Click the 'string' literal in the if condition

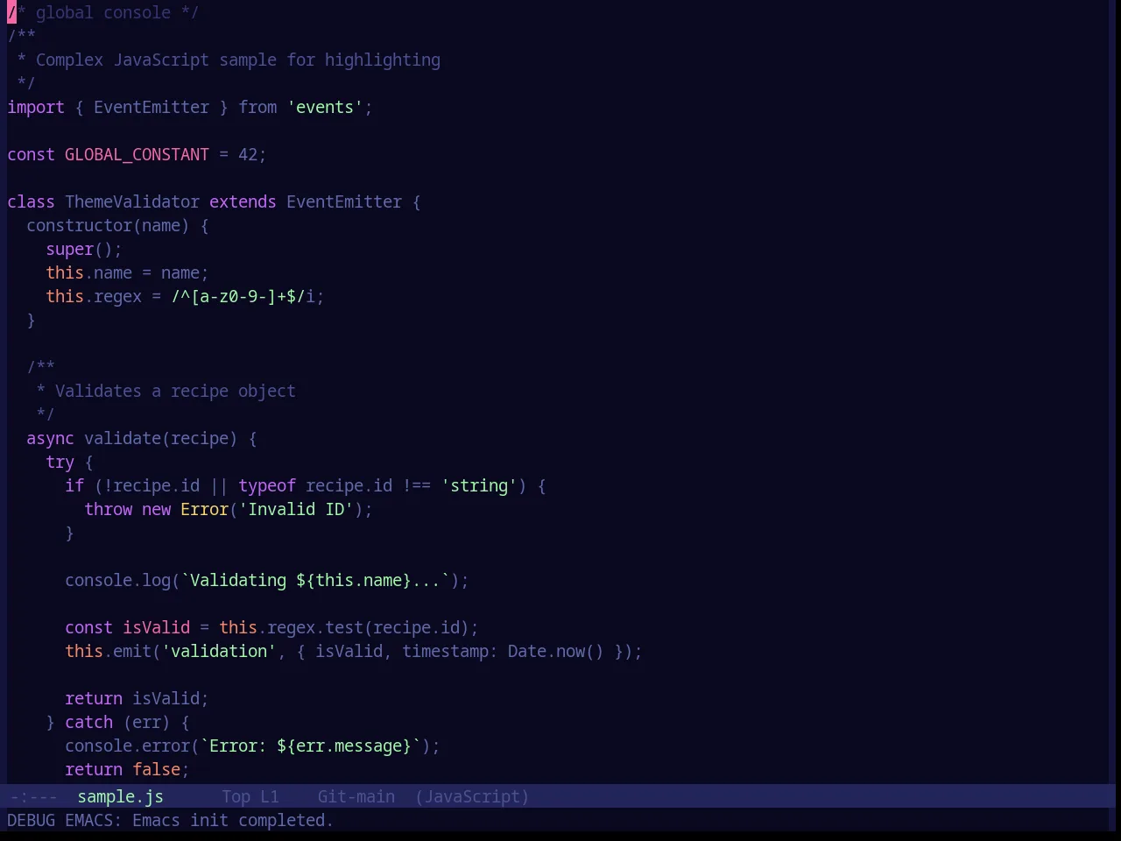pos(479,485)
